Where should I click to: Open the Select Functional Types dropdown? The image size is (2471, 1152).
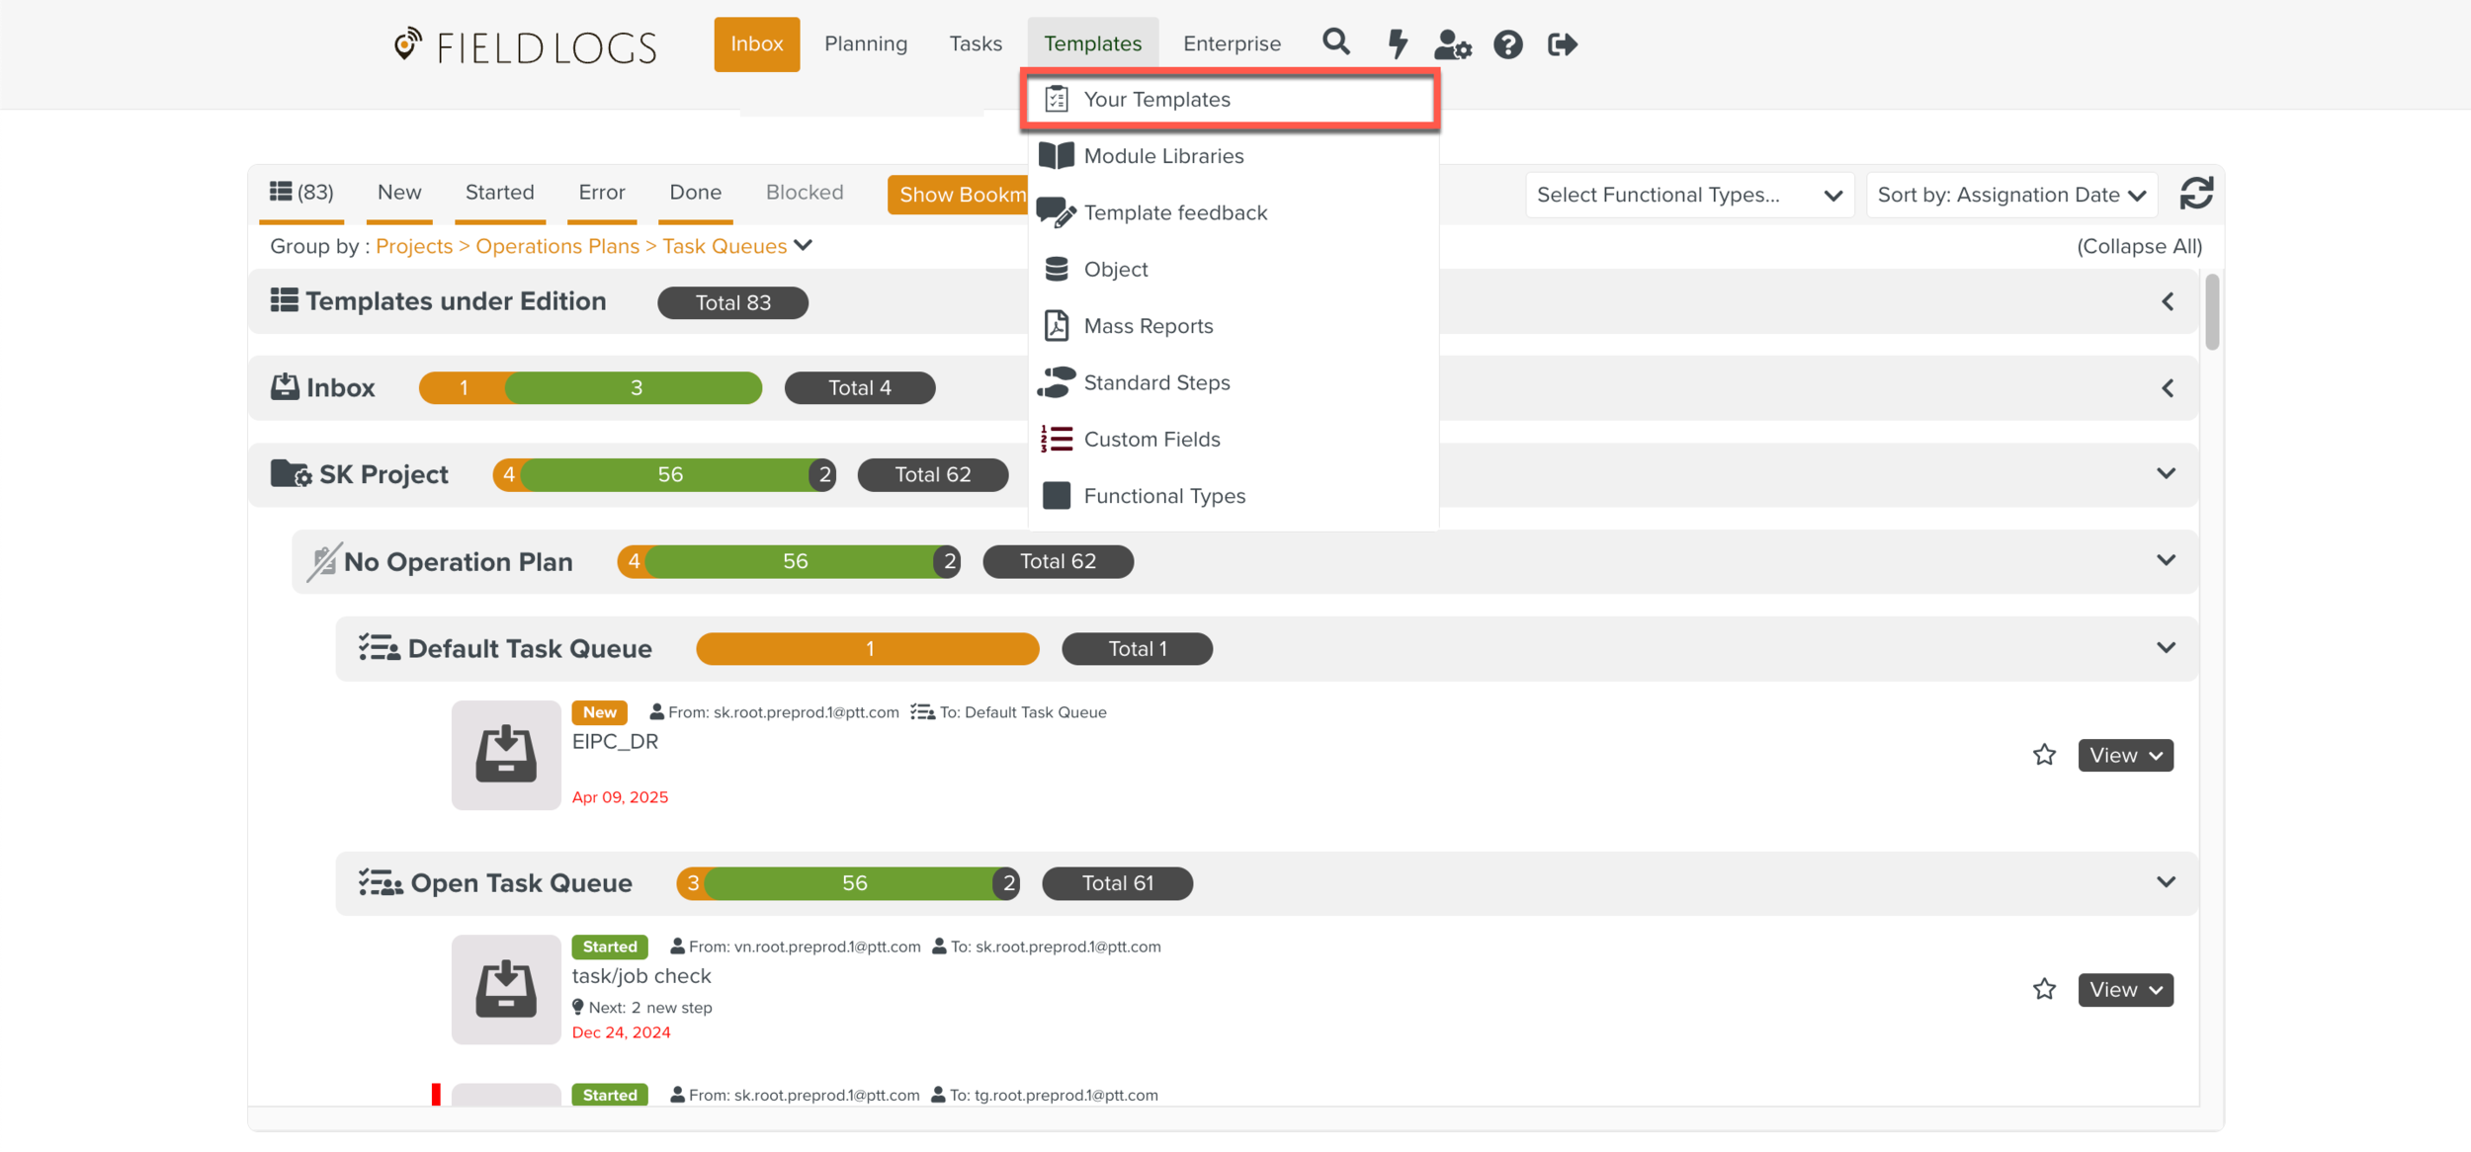[x=1688, y=195]
